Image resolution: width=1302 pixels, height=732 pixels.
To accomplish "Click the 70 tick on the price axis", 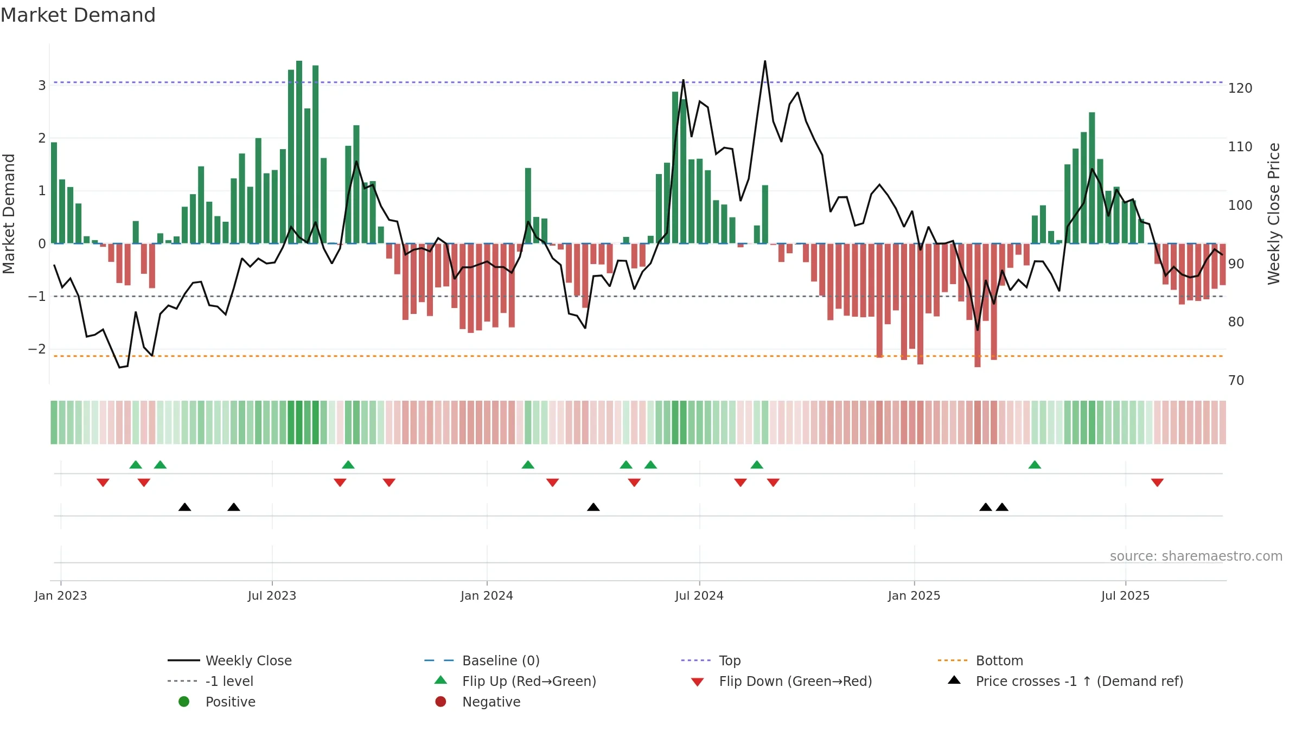I will tap(1236, 380).
